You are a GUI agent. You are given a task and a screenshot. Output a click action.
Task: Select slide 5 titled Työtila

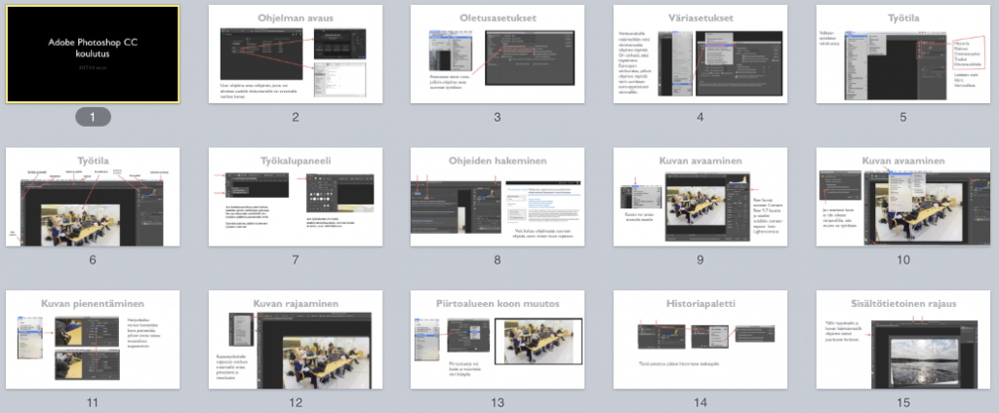point(903,55)
